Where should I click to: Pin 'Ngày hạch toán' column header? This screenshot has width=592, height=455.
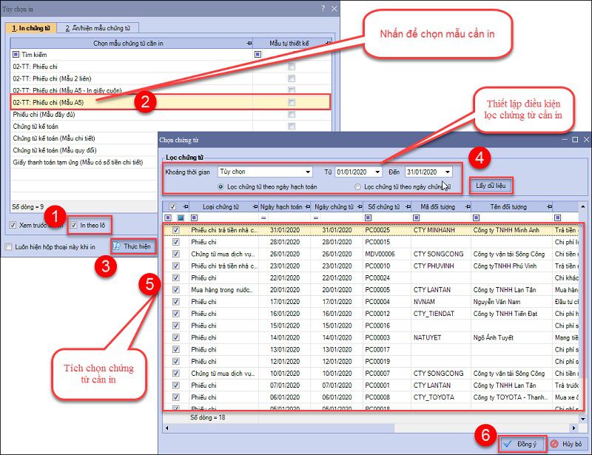(308, 207)
